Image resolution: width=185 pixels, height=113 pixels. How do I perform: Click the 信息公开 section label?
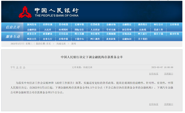click(x=13, y=27)
